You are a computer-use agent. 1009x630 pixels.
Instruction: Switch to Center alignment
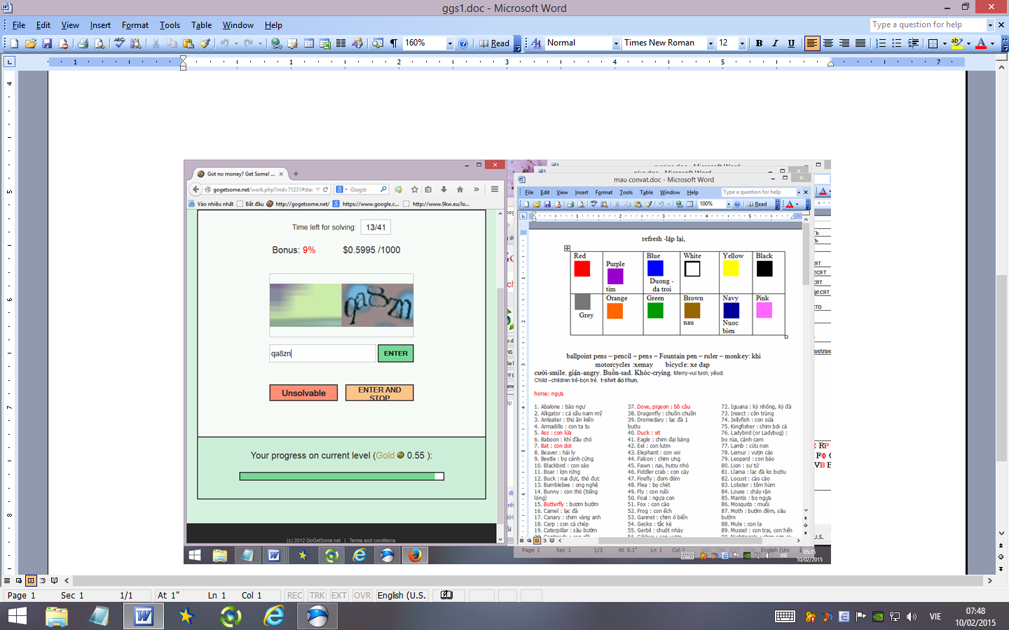click(828, 43)
